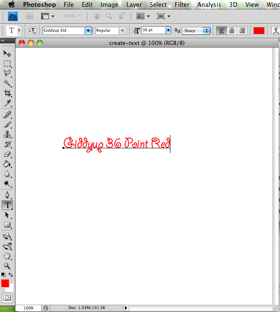Swap foreground and background colors
This screenshot has height=312, width=280.
point(11,275)
